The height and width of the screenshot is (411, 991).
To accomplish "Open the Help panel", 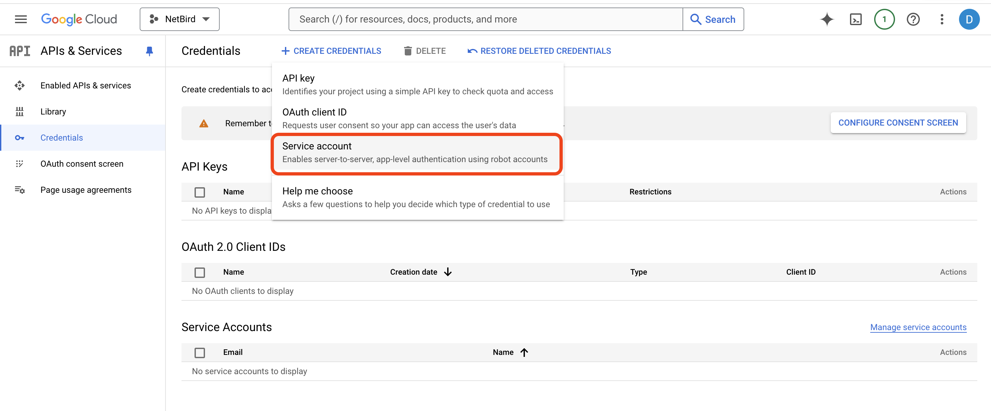I will (913, 19).
